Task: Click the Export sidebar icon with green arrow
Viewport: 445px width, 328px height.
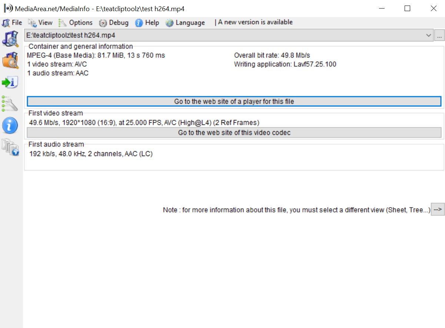Action: click(10, 82)
